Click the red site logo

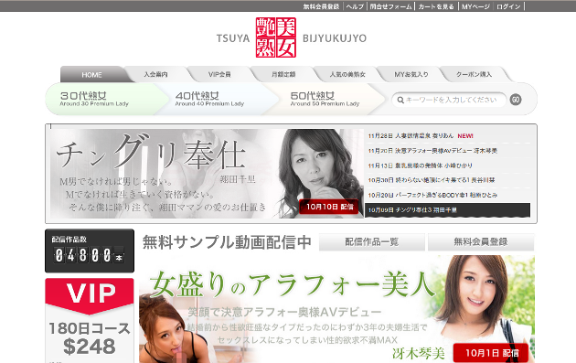click(276, 37)
